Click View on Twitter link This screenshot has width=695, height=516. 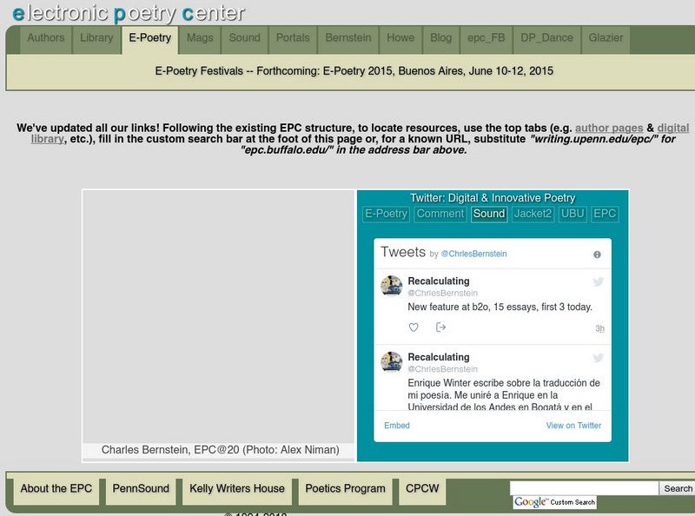(573, 426)
